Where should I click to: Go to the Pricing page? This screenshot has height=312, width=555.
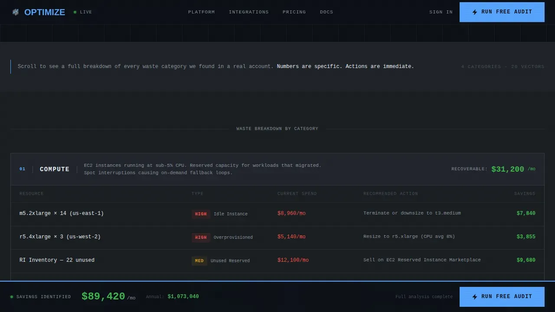pyautogui.click(x=294, y=12)
